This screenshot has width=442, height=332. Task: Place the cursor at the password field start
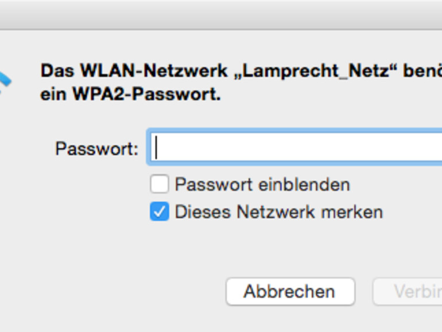point(157,148)
